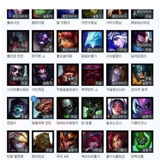Click the 춤추는간나 name label
The image size is (160, 160).
pos(114,123)
